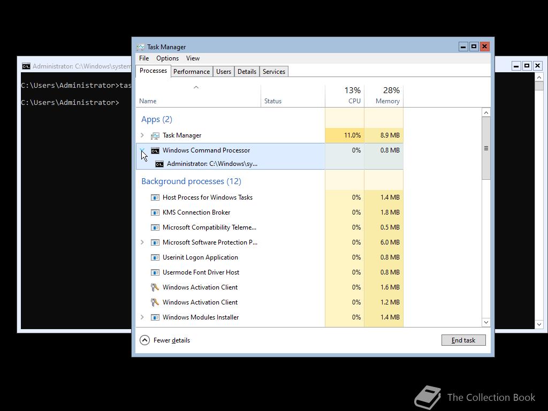Click the Windows Modules Installer icon

155,317
